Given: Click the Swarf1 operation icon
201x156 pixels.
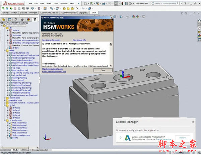Looking at the screenshot, I should pyautogui.click(x=10, y=138).
